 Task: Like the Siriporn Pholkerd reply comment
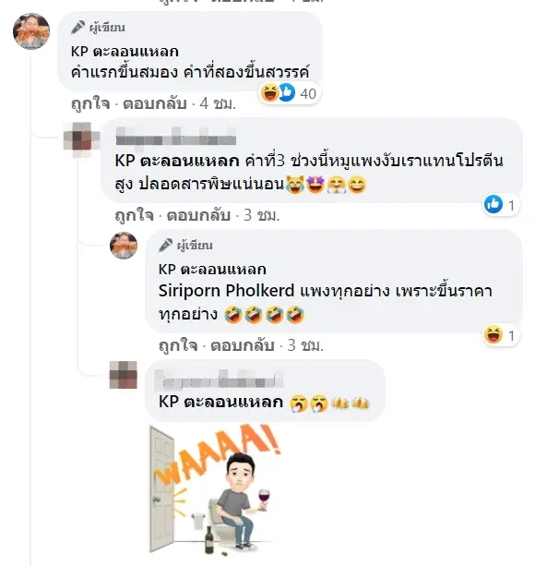(x=178, y=346)
